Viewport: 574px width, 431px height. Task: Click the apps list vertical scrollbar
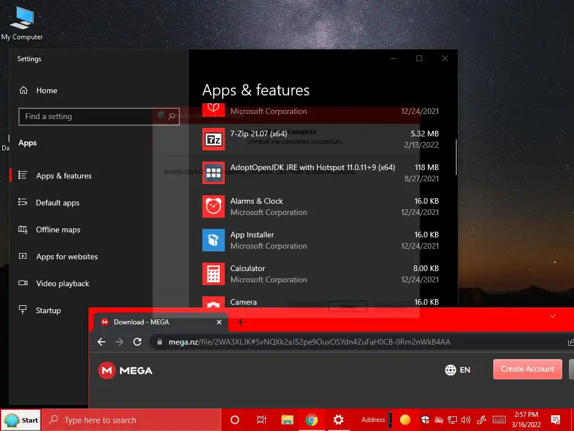pos(456,157)
